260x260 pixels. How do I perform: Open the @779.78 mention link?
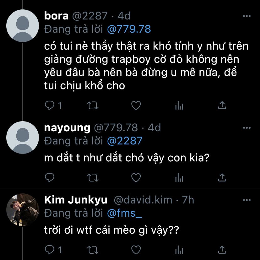coord(129,29)
